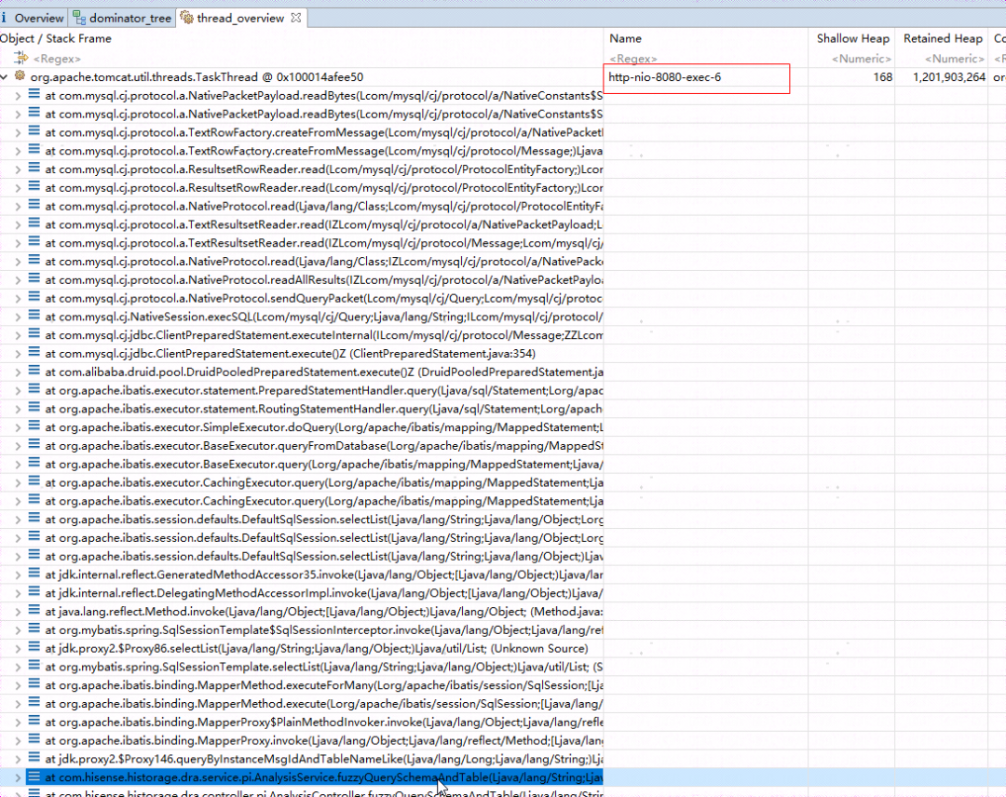This screenshot has height=797, width=1006.
Task: Select Retained Heap value 1,201,903,264
Action: click(949, 77)
